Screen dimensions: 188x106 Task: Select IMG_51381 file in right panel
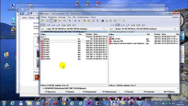[144, 39]
